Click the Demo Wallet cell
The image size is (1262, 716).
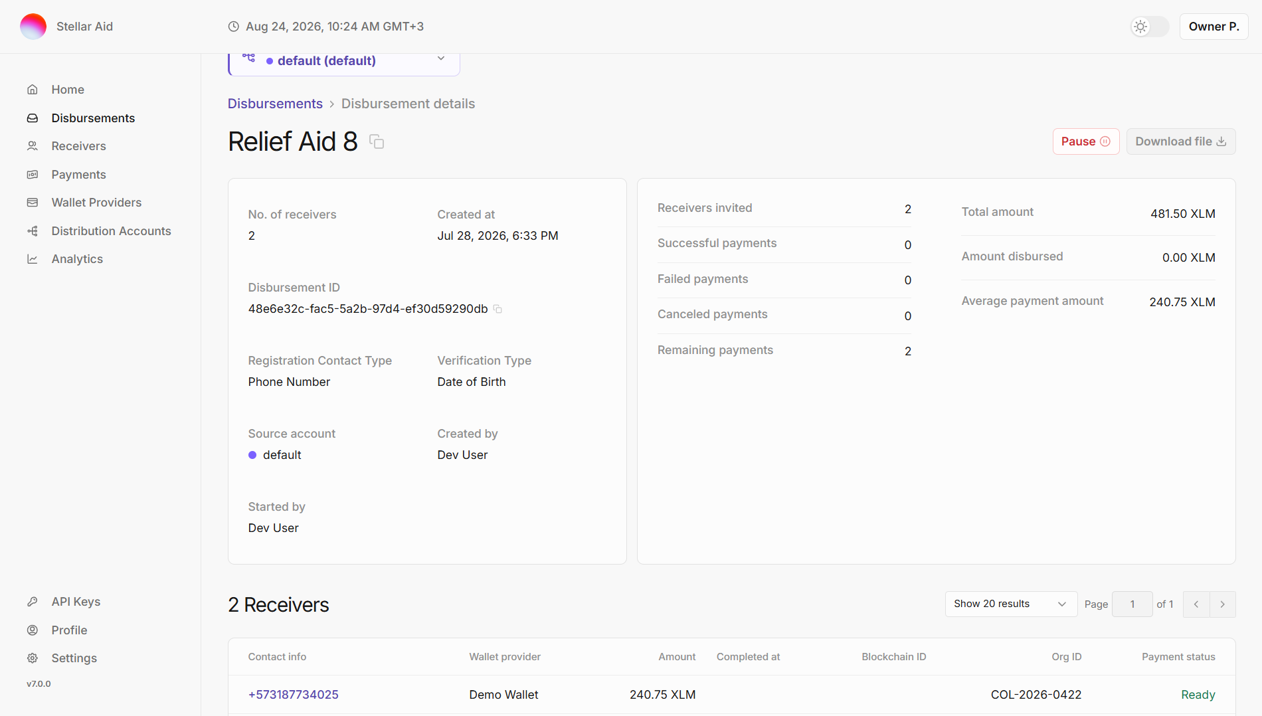point(503,695)
